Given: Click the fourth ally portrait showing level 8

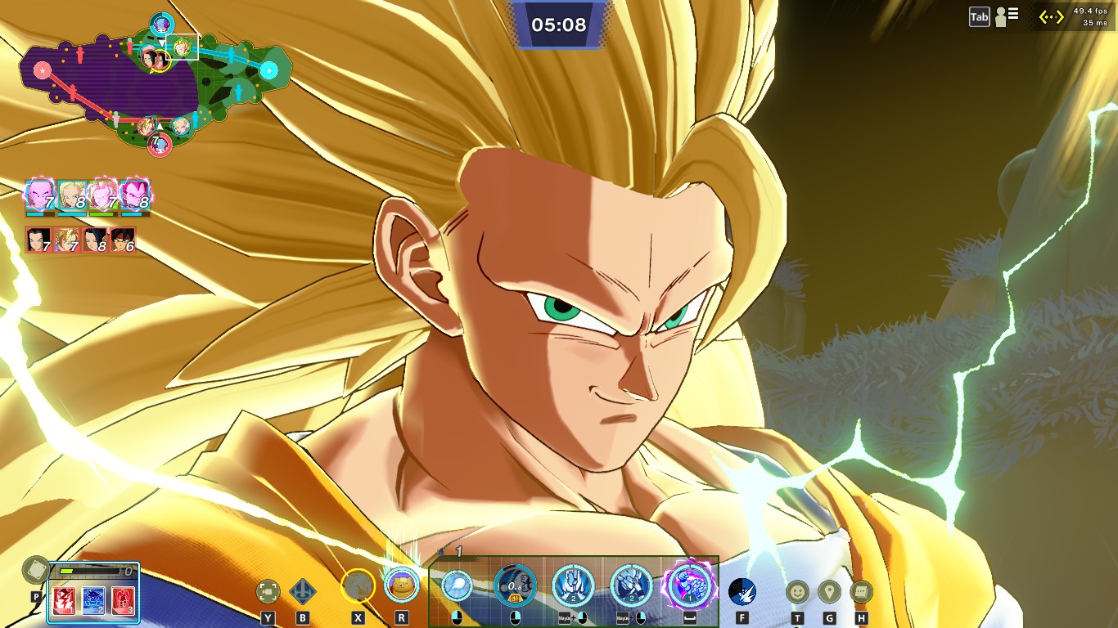Looking at the screenshot, I should [136, 196].
